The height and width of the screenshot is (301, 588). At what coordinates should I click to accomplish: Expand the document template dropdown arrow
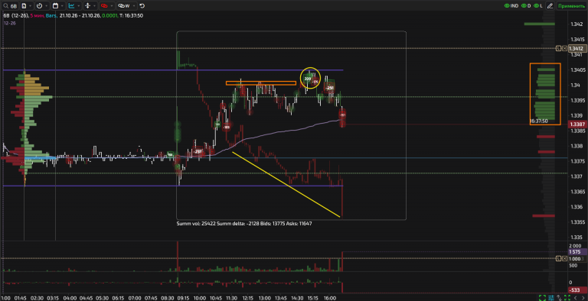click(31, 6)
